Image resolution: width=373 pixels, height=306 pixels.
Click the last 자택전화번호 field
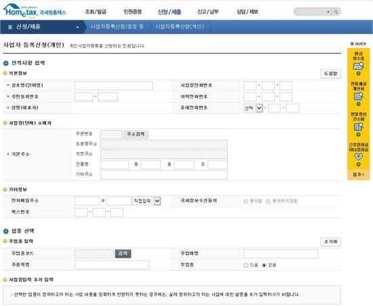pyautogui.click(x=286, y=97)
